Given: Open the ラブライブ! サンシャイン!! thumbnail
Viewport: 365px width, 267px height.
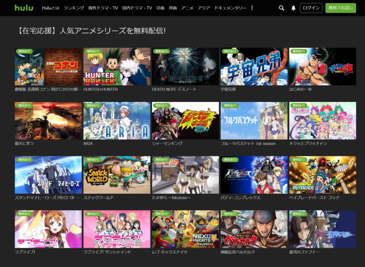Looking at the screenshot, I should click(x=117, y=229).
